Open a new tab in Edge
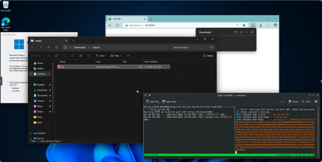The height and width of the screenshot is (162, 322). tap(151, 19)
